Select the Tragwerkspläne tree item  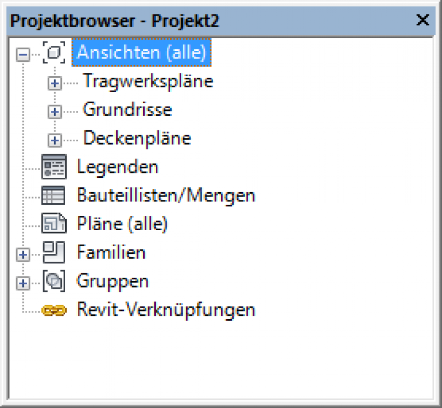[148, 81]
